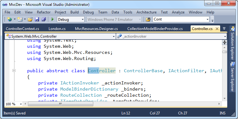Viewport: 238px width, 119px height.
Task: Open the Test menu
Action: 164,12
